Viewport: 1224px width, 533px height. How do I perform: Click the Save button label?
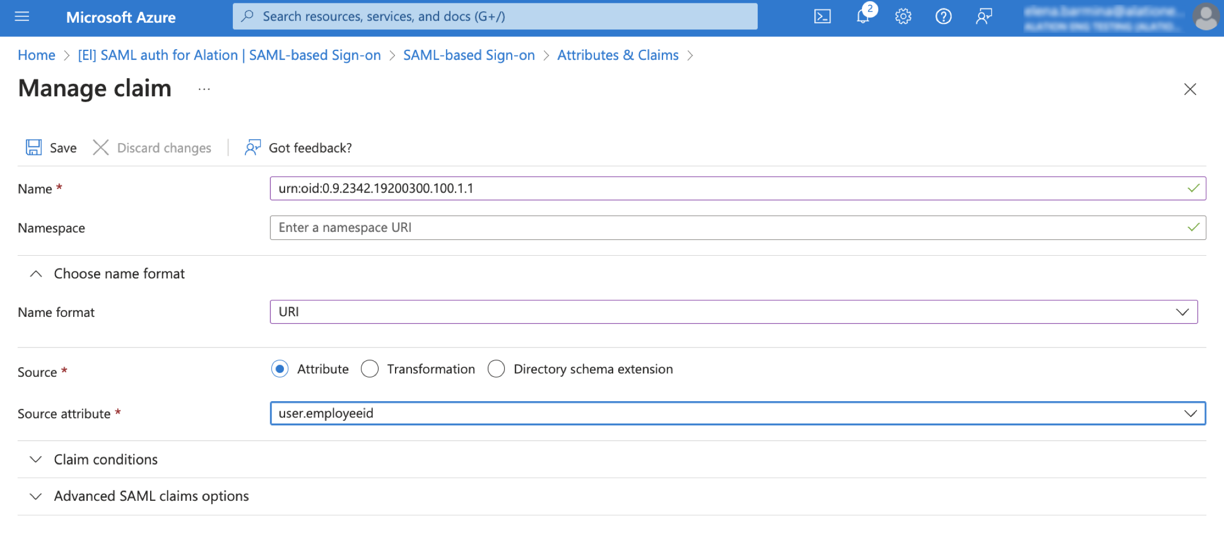click(63, 148)
